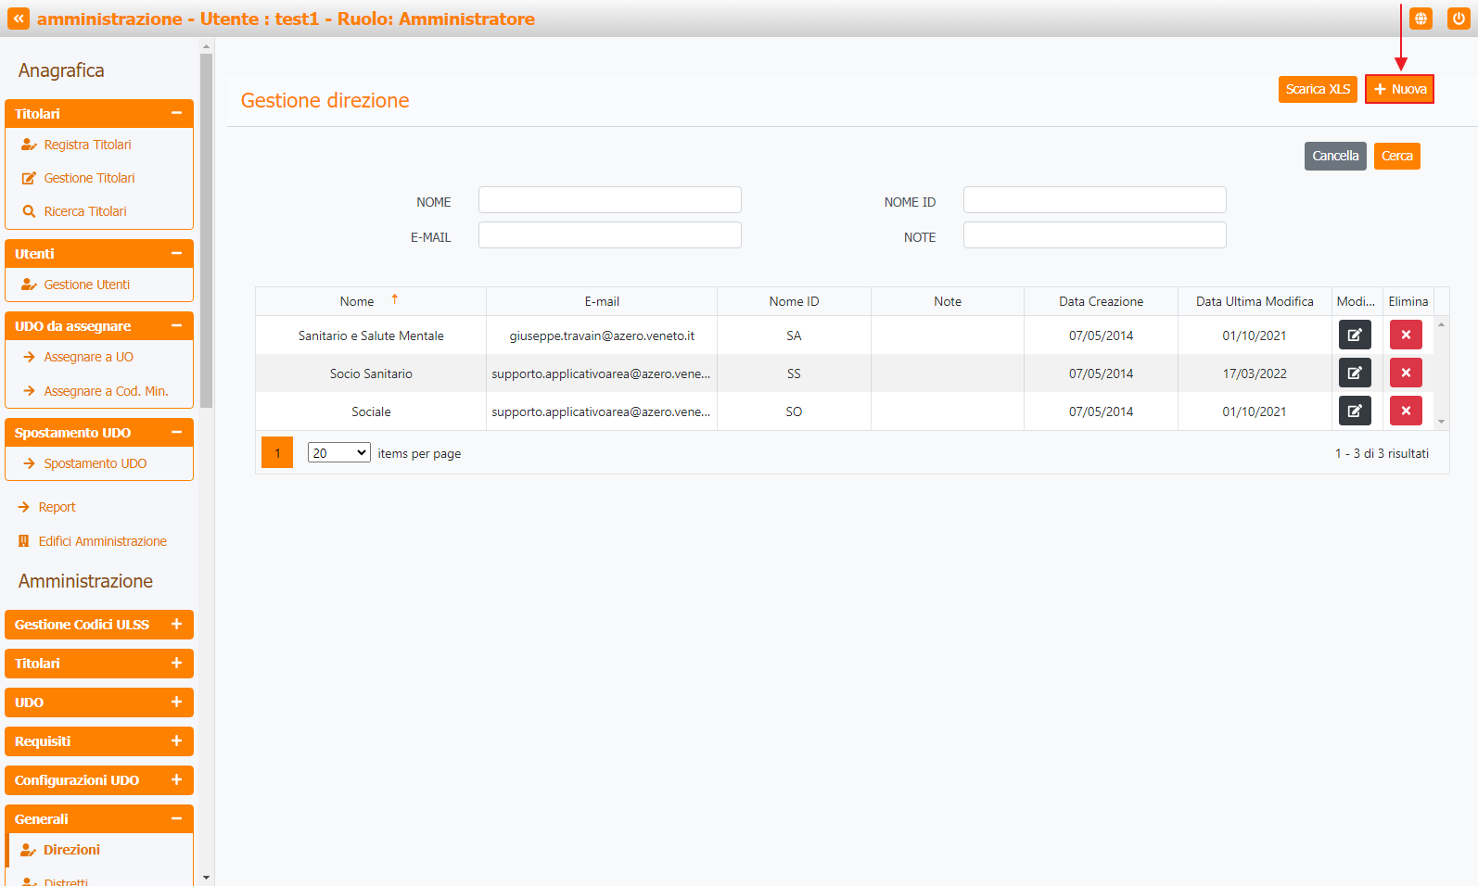Click the edit icon for Sanitario e Salute Mentale
Image resolution: width=1478 pixels, height=886 pixels.
tap(1354, 335)
